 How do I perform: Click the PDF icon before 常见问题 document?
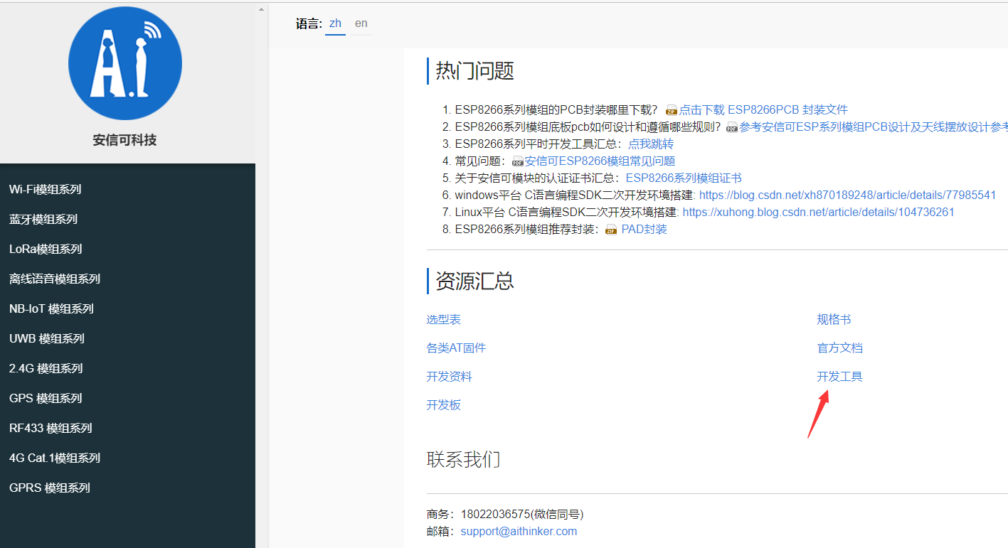[518, 161]
